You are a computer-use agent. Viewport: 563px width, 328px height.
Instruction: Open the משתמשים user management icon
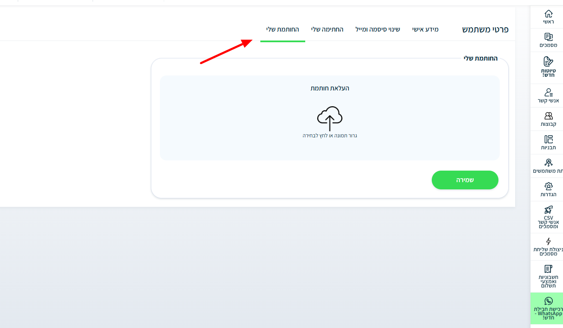point(548,163)
